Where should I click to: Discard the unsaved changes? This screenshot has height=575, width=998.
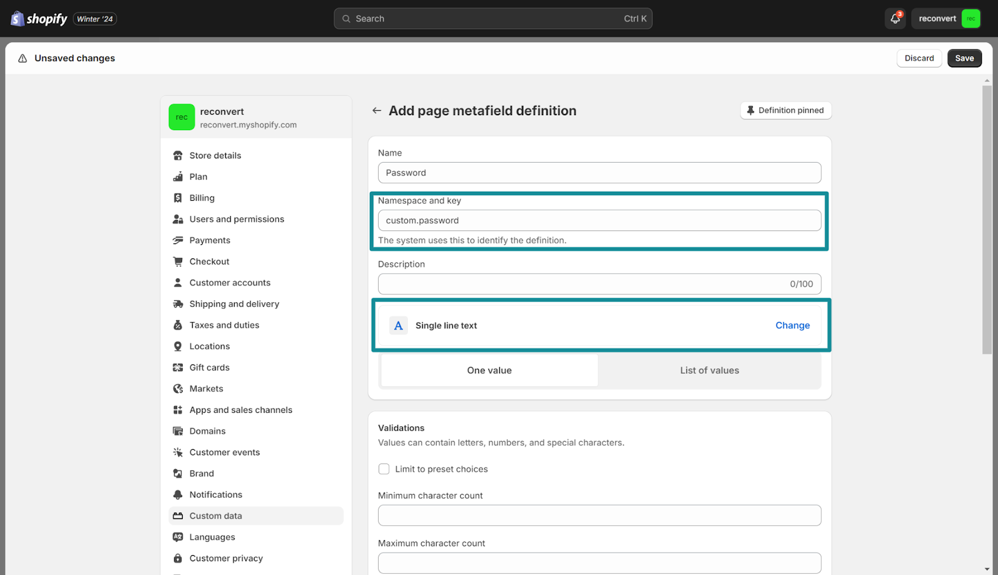click(919, 58)
